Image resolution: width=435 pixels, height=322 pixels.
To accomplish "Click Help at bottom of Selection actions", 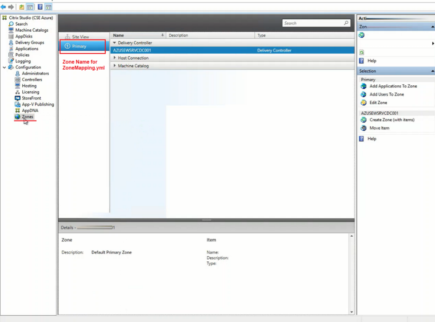I will 372,139.
